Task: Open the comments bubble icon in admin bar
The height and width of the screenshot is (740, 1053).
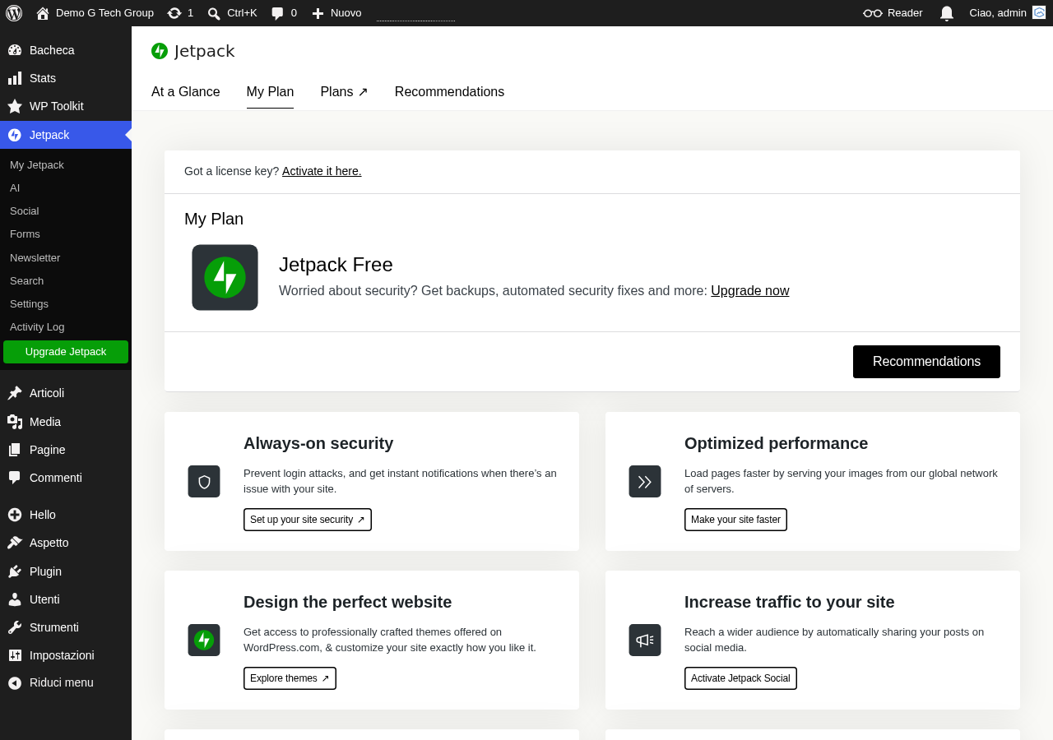Action: click(277, 13)
